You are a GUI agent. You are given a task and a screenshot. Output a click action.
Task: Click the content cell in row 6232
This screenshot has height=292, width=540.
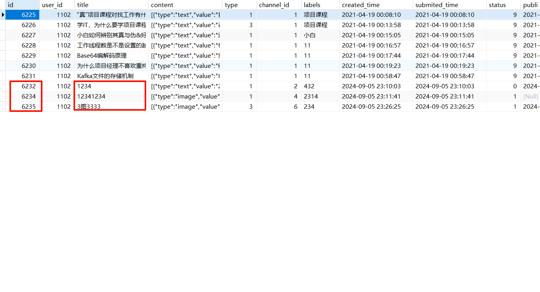[x=185, y=86]
